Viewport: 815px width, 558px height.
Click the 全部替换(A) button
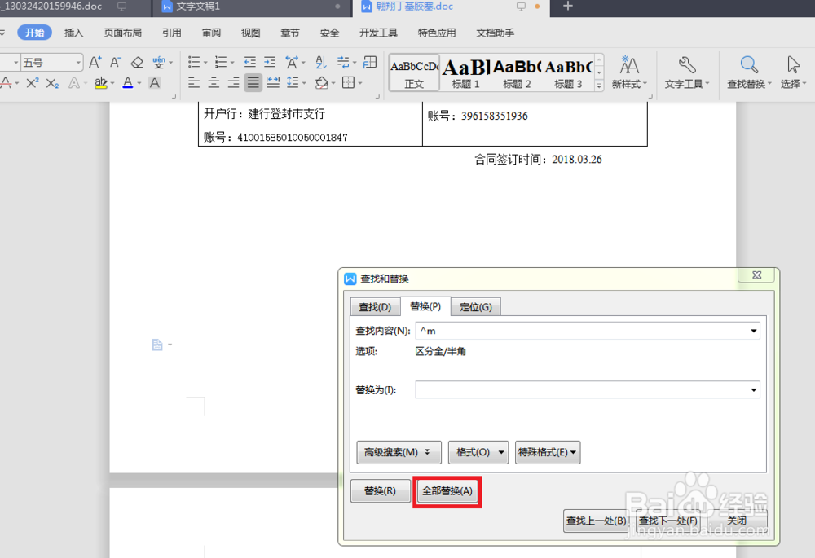[x=447, y=491]
